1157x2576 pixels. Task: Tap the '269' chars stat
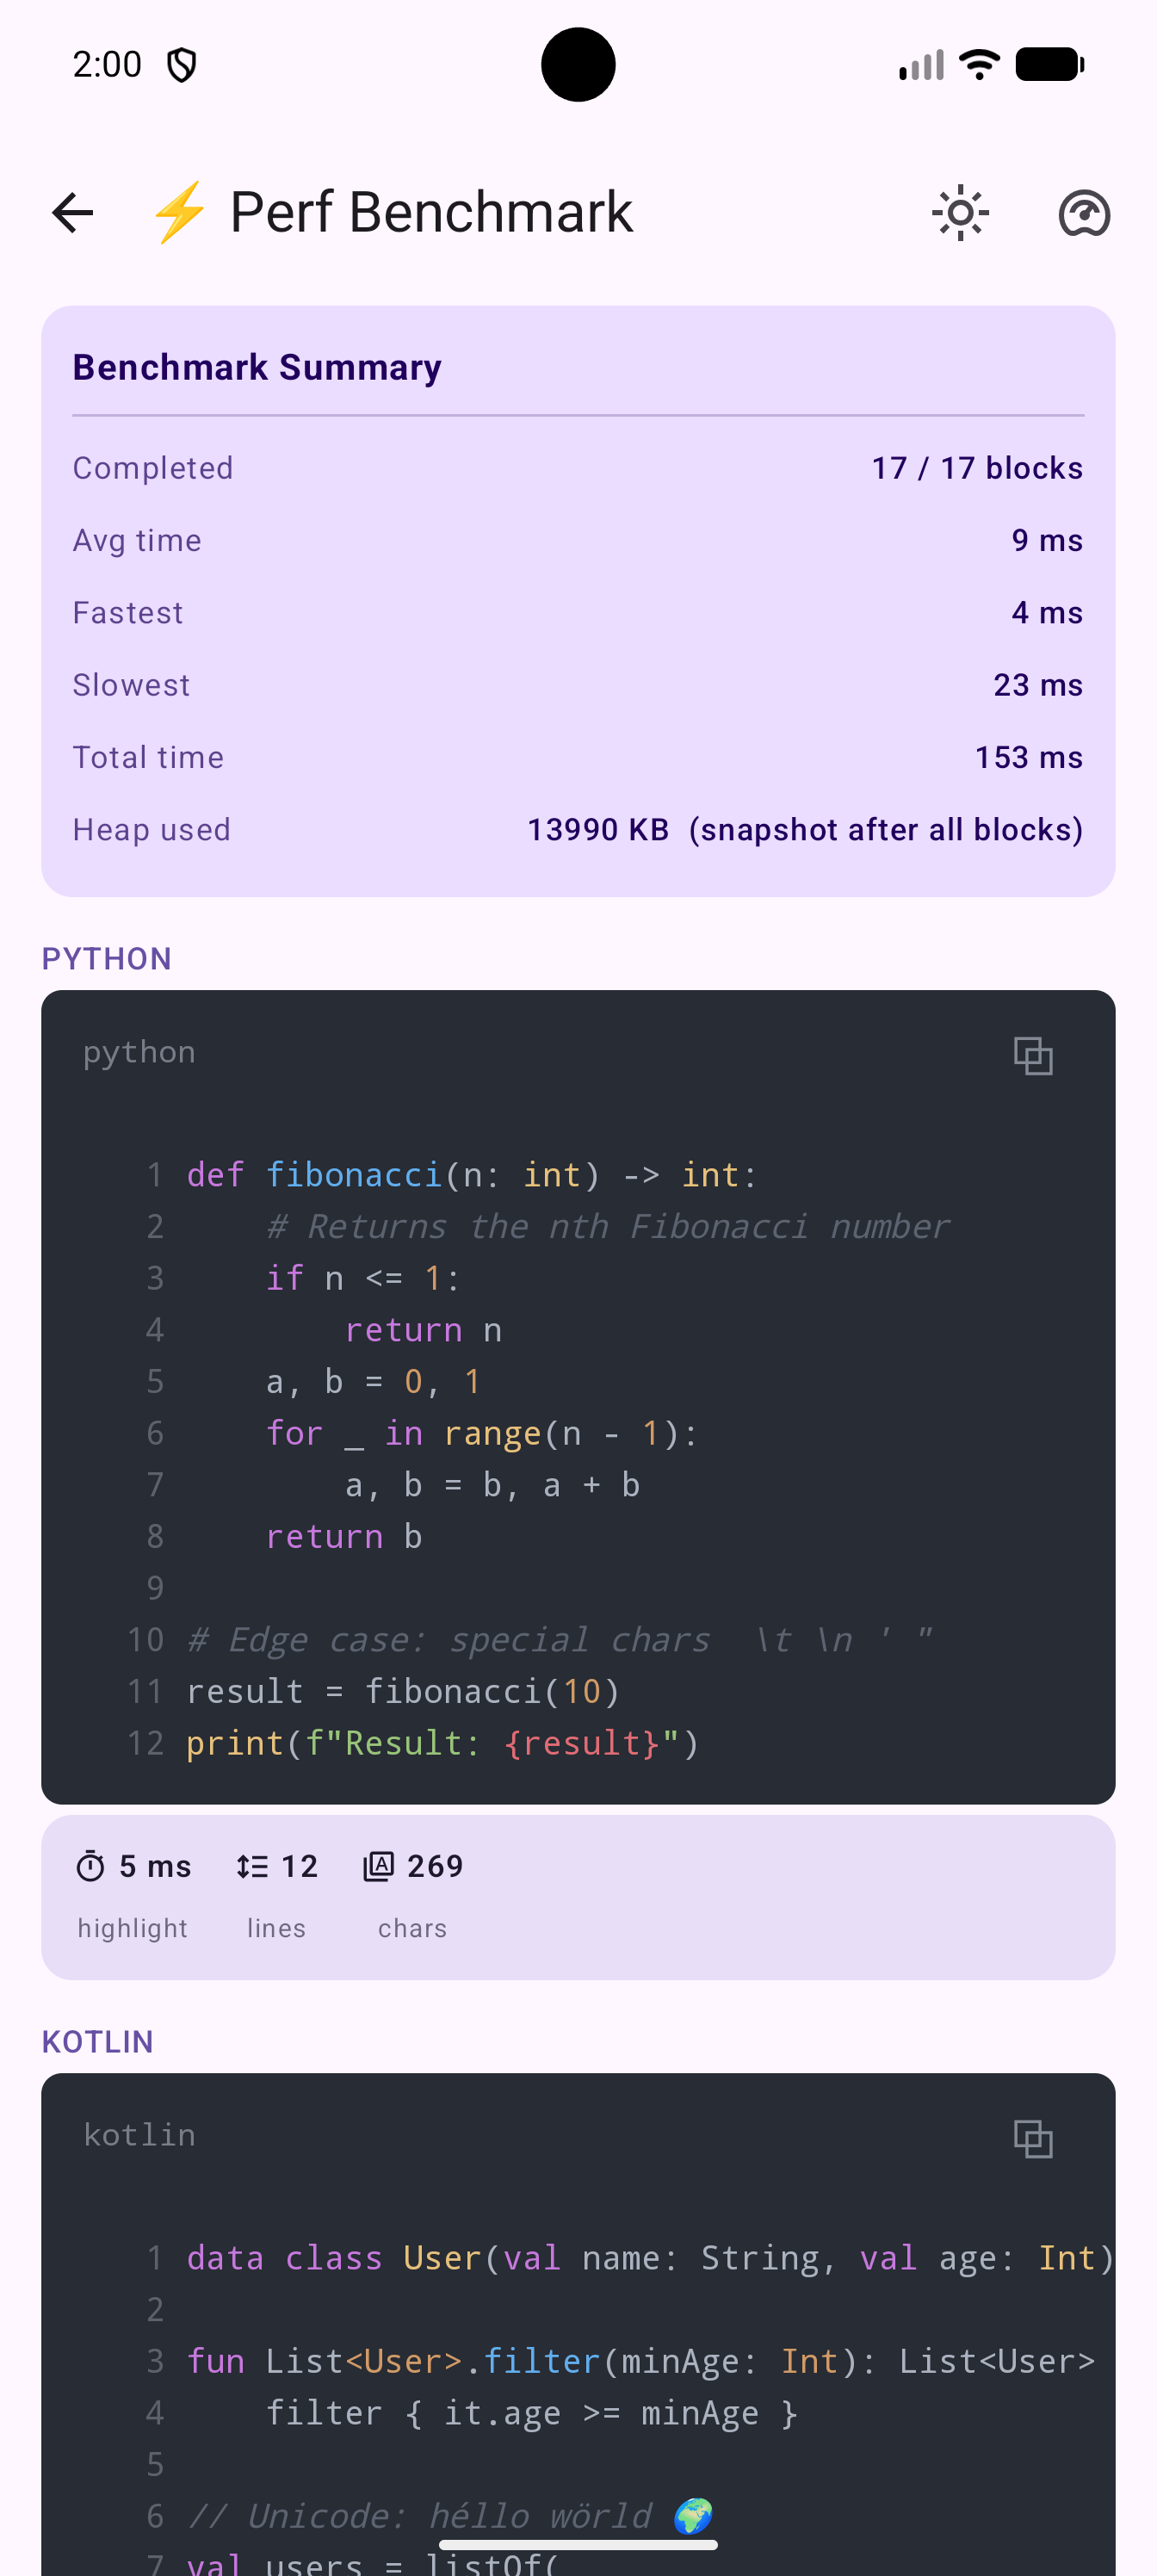pos(435,1866)
